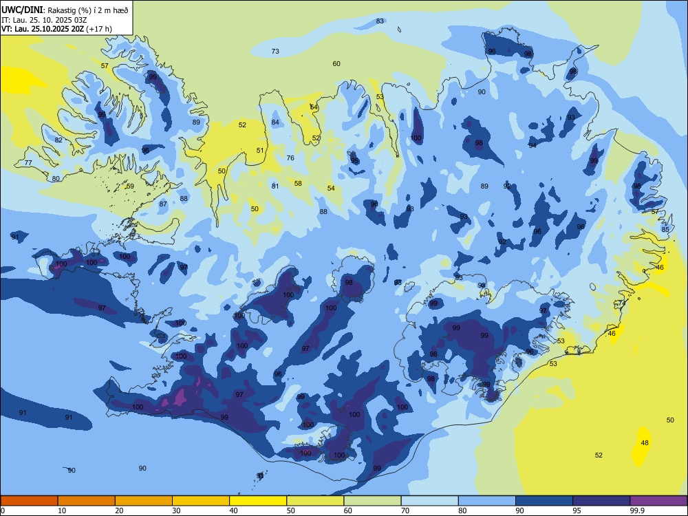The height and width of the screenshot is (516, 688).
Task: Click the 'VT: Lau. 25.10.2025 20Z (+17 h)' line
Action: click(x=56, y=29)
